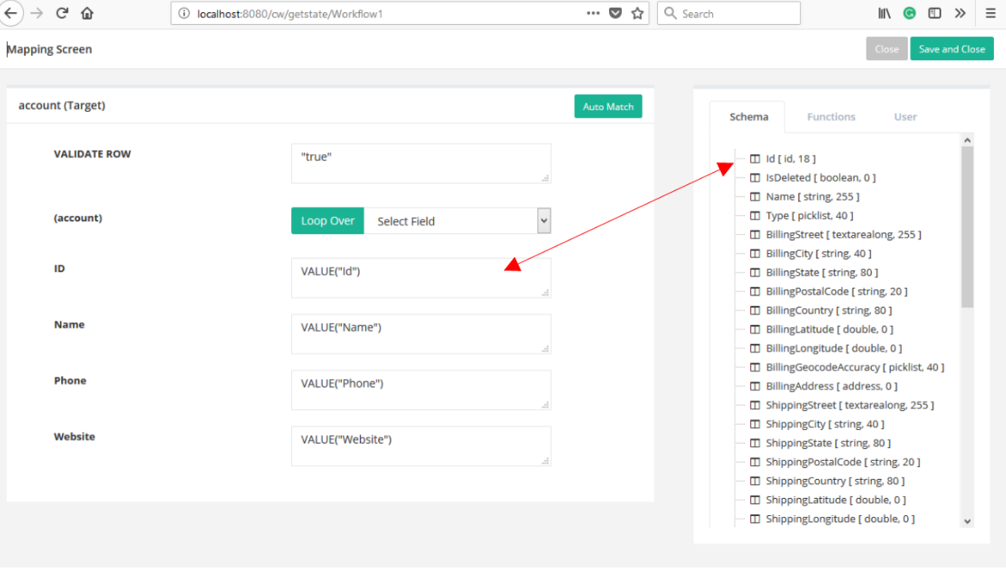Image resolution: width=1006 pixels, height=578 pixels.
Task: Expand the toolbar overflow chevron
Action: pyautogui.click(x=960, y=13)
